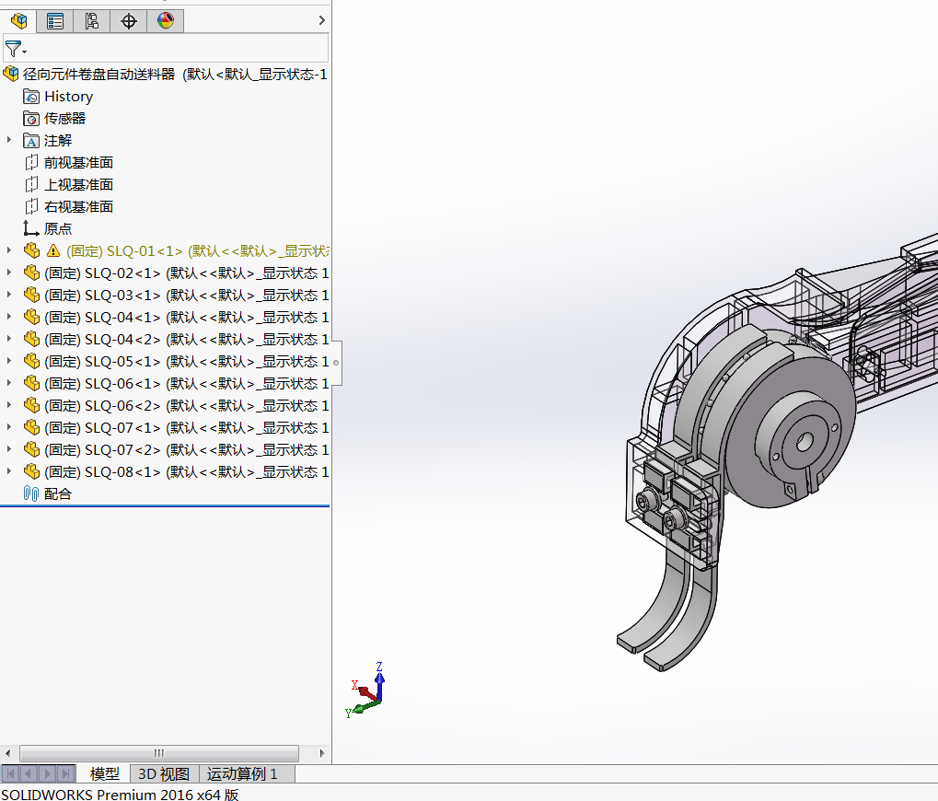This screenshot has height=801, width=938.
Task: Select the 上视基准面 plane
Action: [x=68, y=185]
